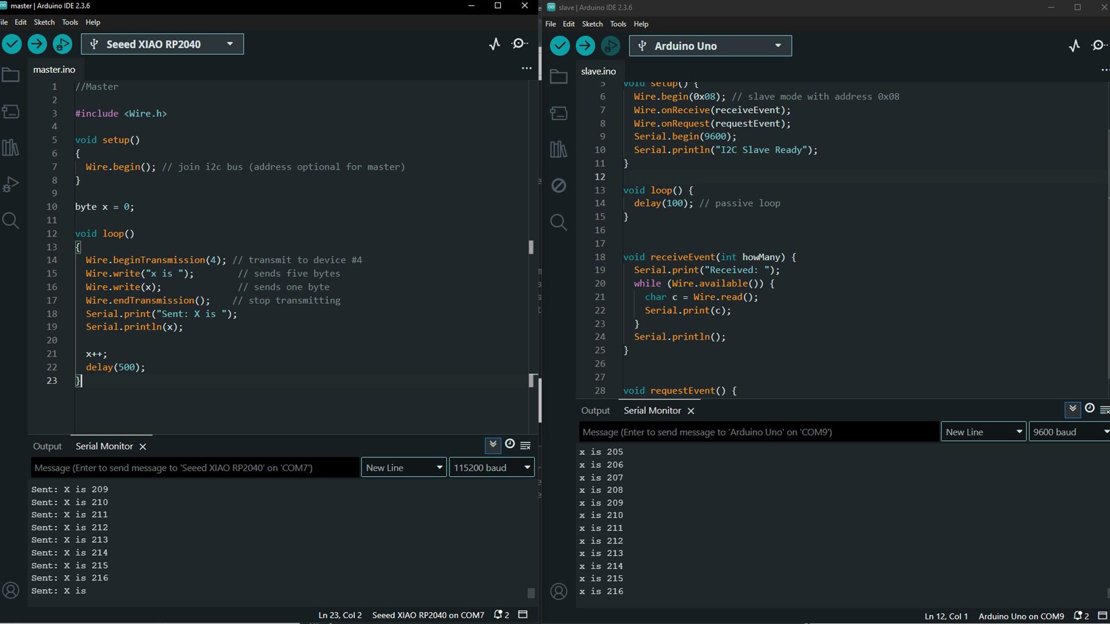Switch to Output tab in master panel
1110x624 pixels.
47,446
